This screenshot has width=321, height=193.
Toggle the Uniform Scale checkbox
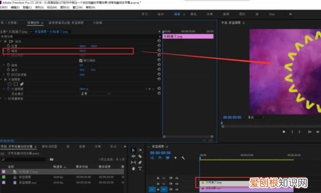pos(81,61)
